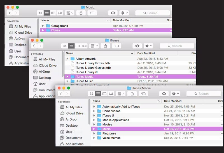Click Search field in iTunes Media window

[x=204, y=94]
